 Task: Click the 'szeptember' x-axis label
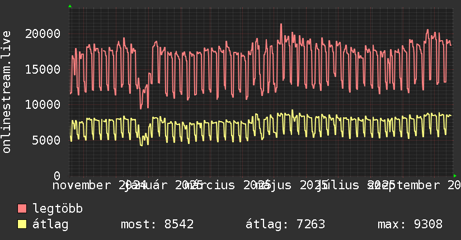coord(404,185)
